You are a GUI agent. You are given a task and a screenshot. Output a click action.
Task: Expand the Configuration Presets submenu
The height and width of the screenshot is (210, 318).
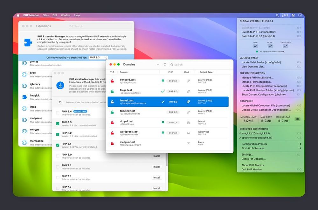tap(271, 144)
